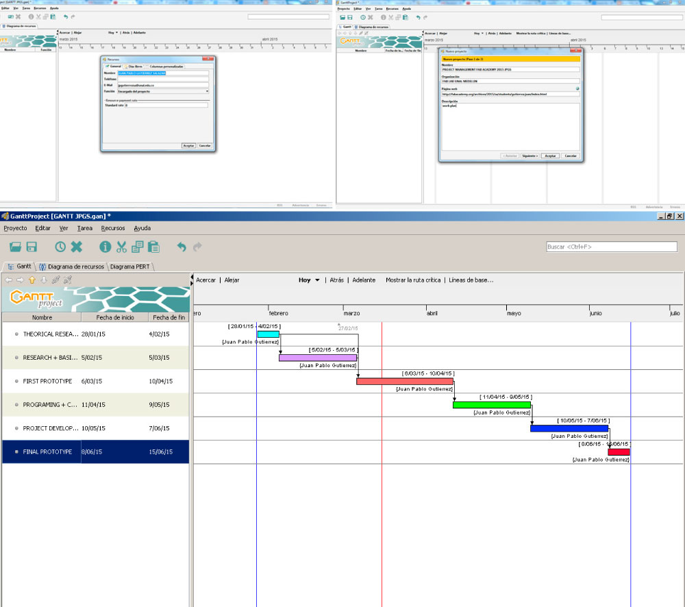Undo arrow in the Nuevo proyecto window toolbar
This screenshot has height=607, width=685.
[x=418, y=18]
